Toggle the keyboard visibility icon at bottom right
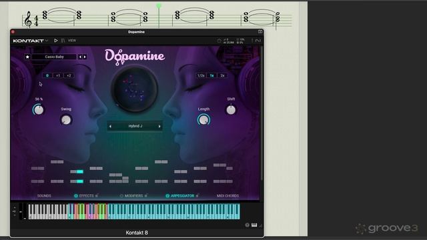Image resolution: width=427 pixels, height=240 pixels. tap(254, 225)
